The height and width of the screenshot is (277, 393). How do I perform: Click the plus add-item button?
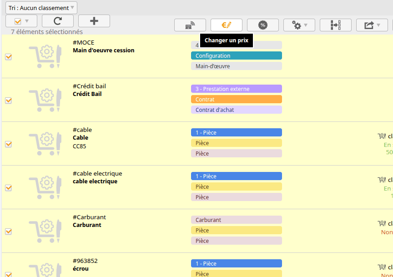(x=94, y=21)
